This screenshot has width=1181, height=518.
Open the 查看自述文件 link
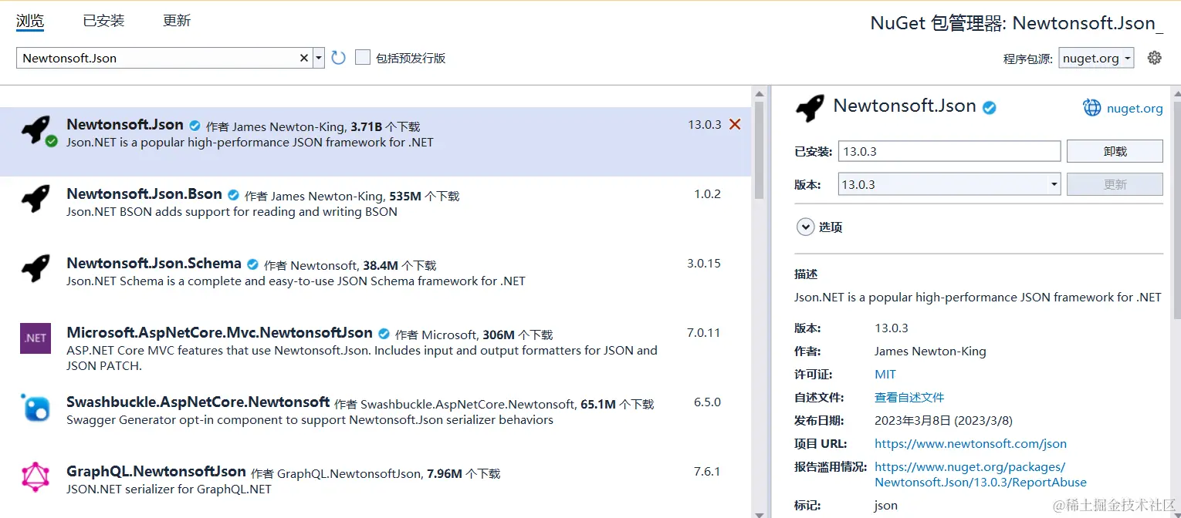pyautogui.click(x=909, y=397)
